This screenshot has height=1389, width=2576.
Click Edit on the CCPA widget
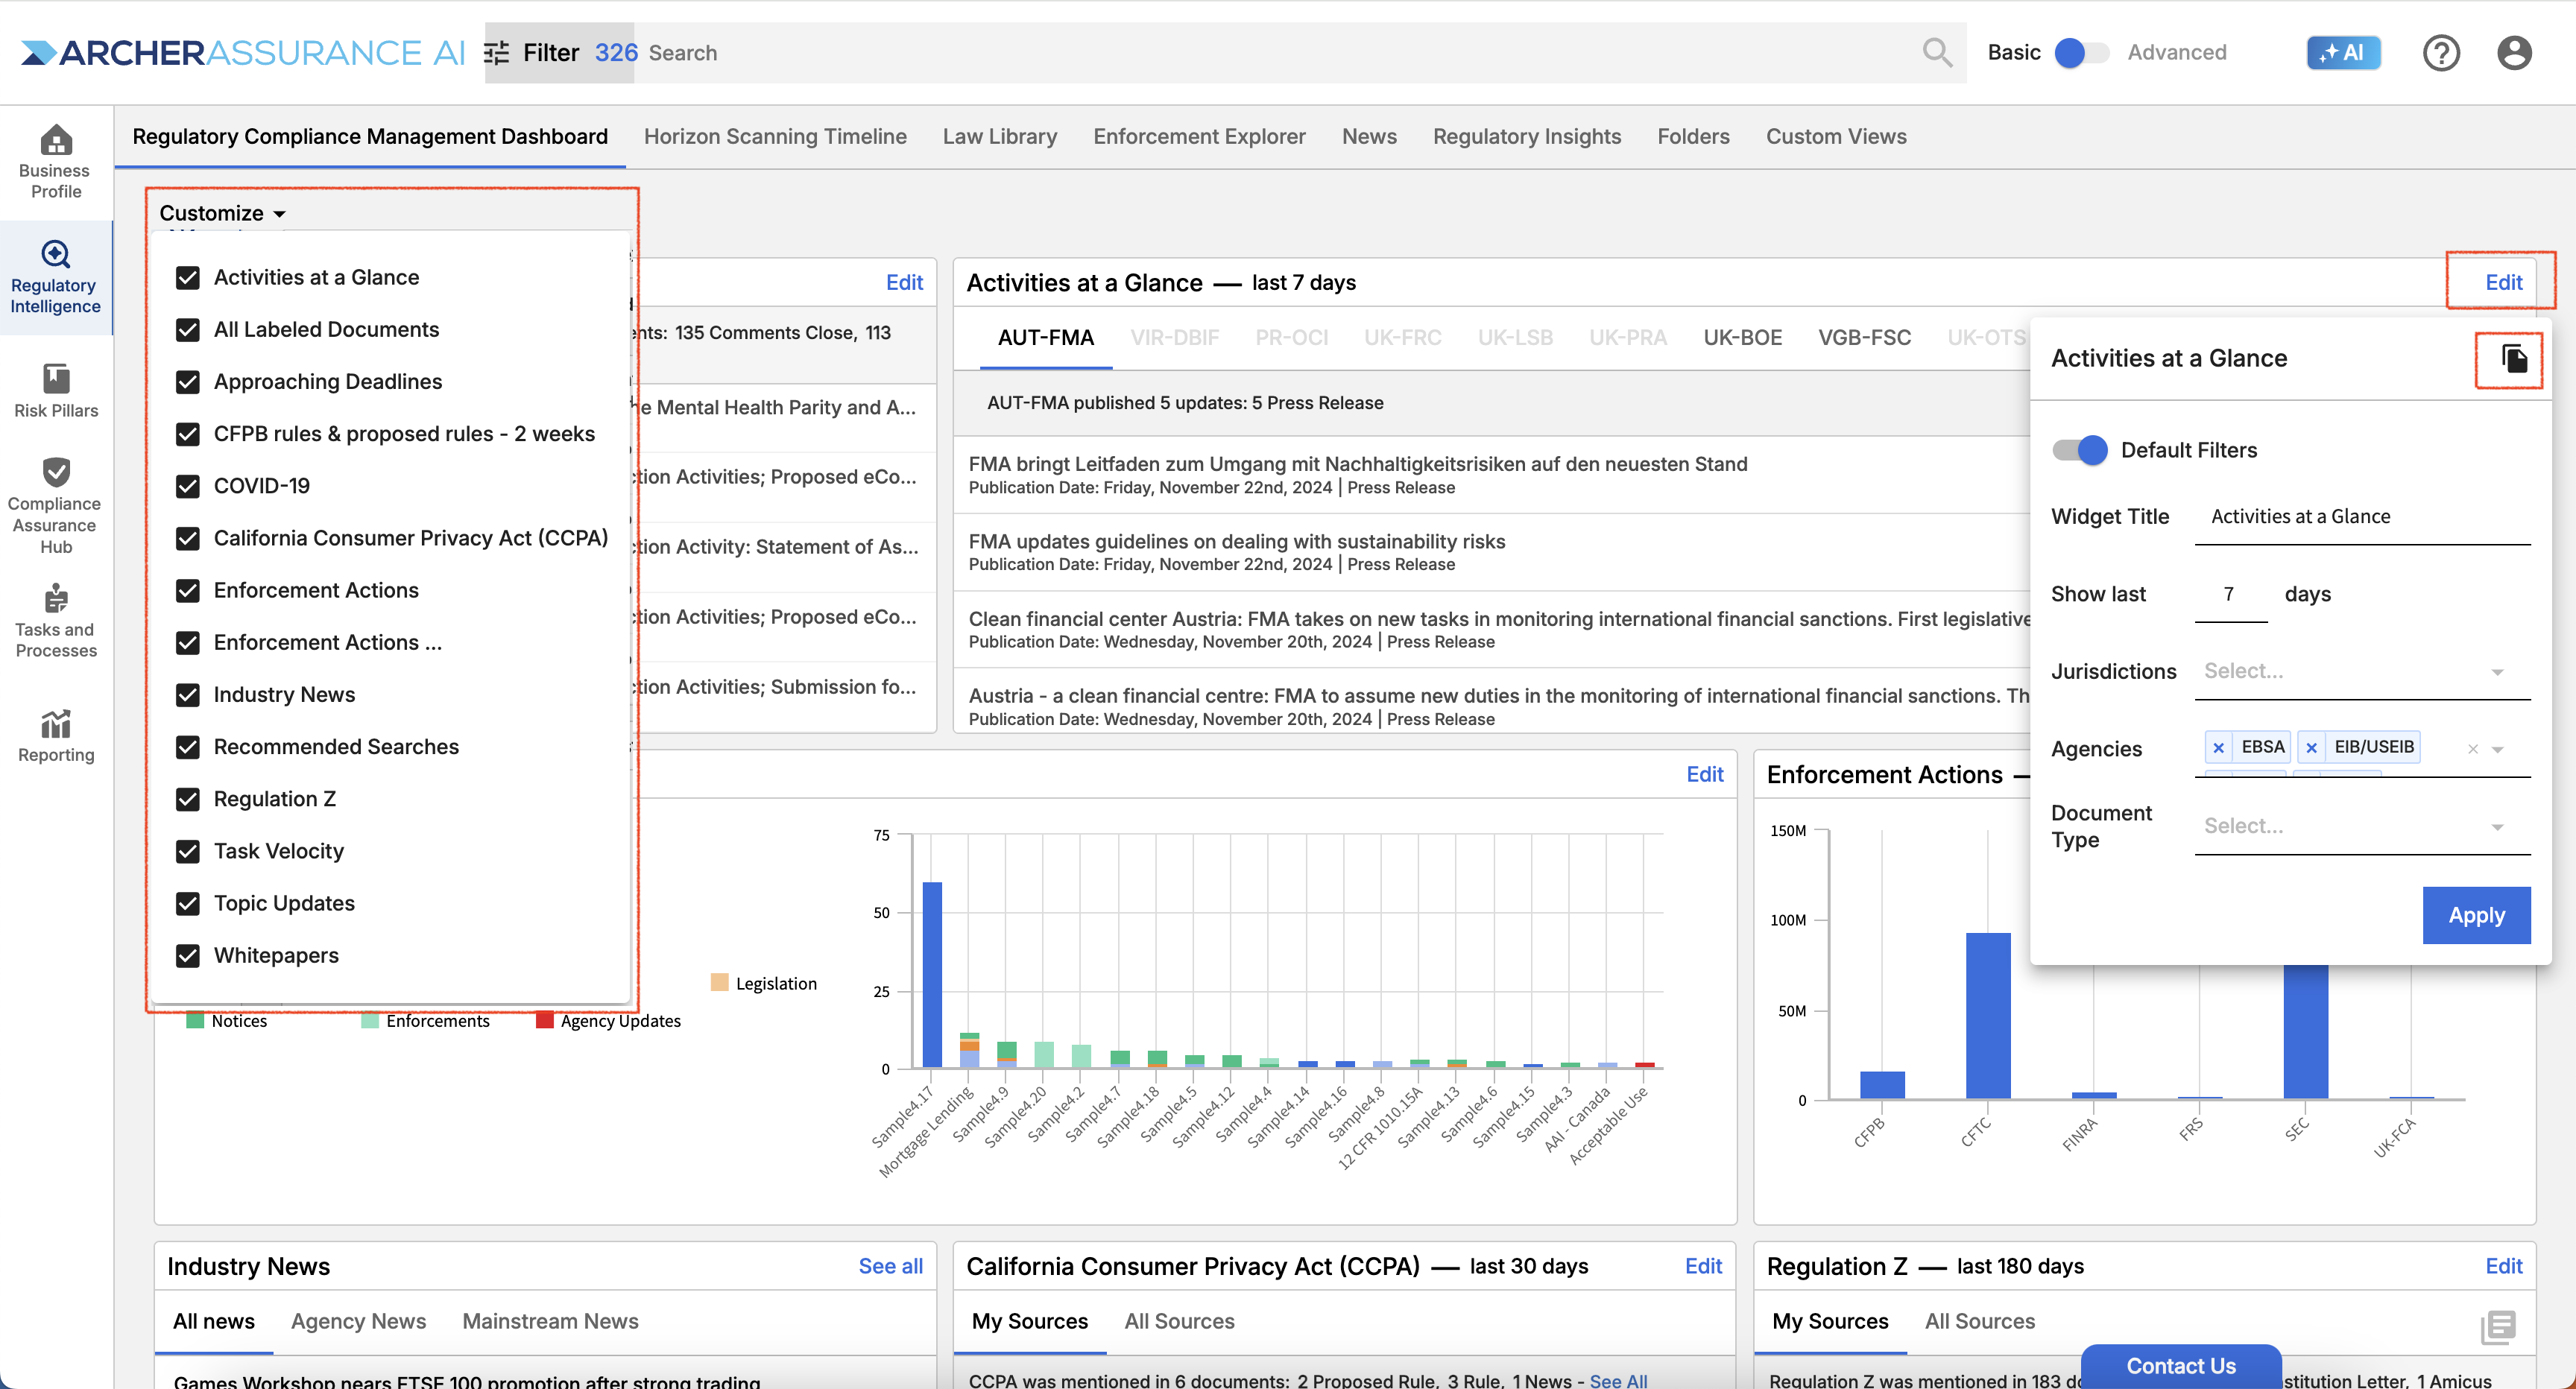[x=1703, y=1266]
